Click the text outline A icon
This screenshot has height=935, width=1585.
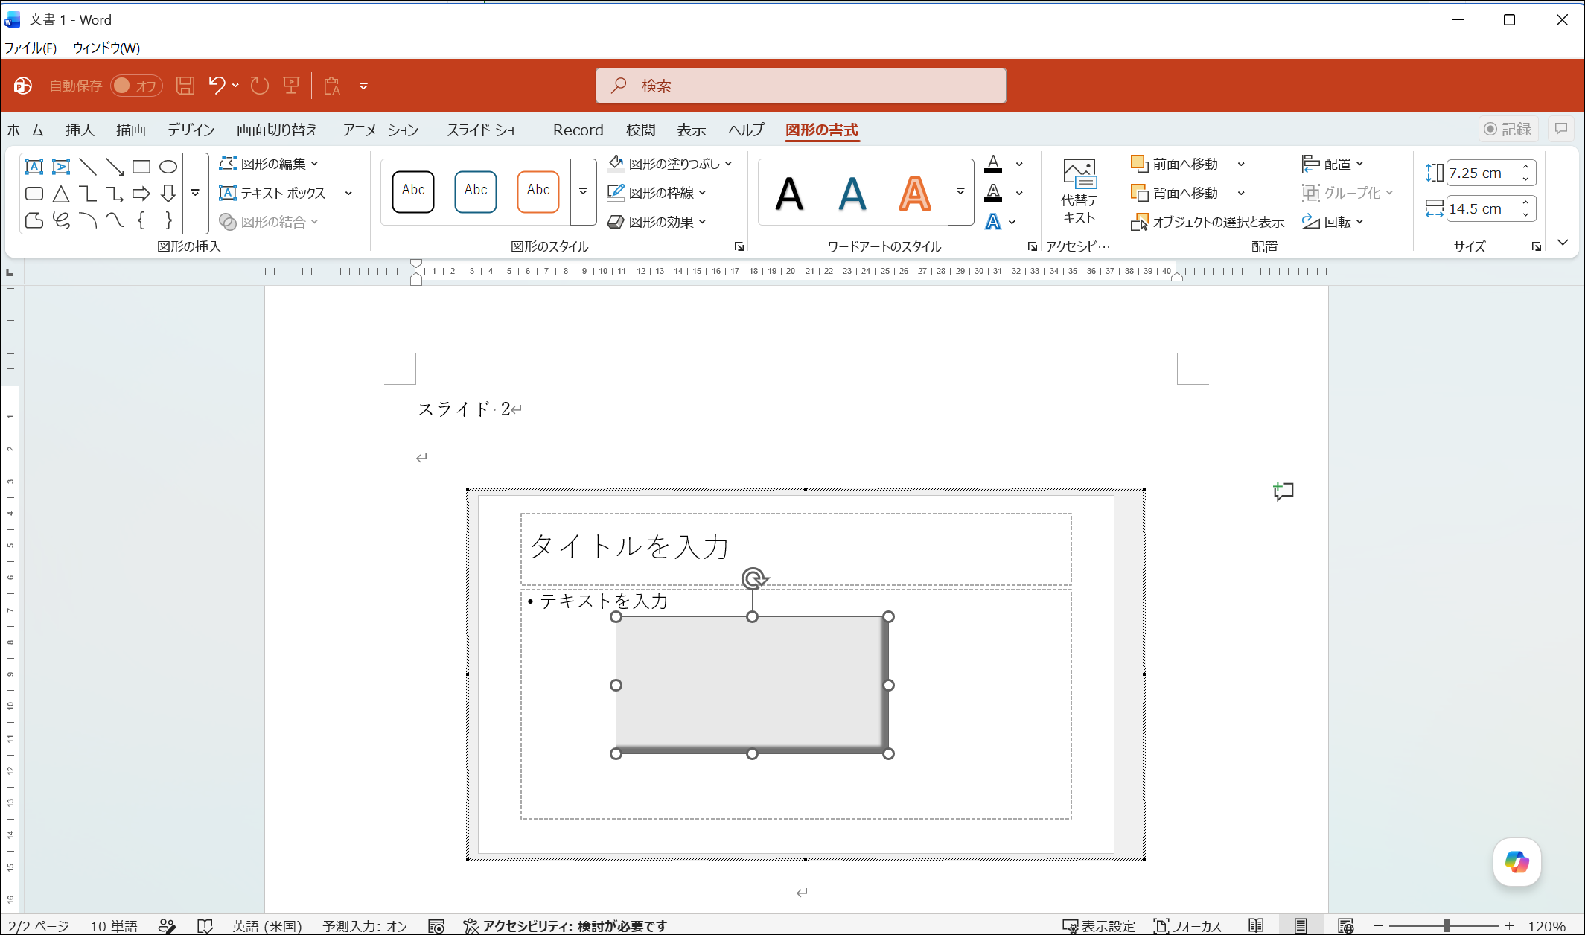993,193
